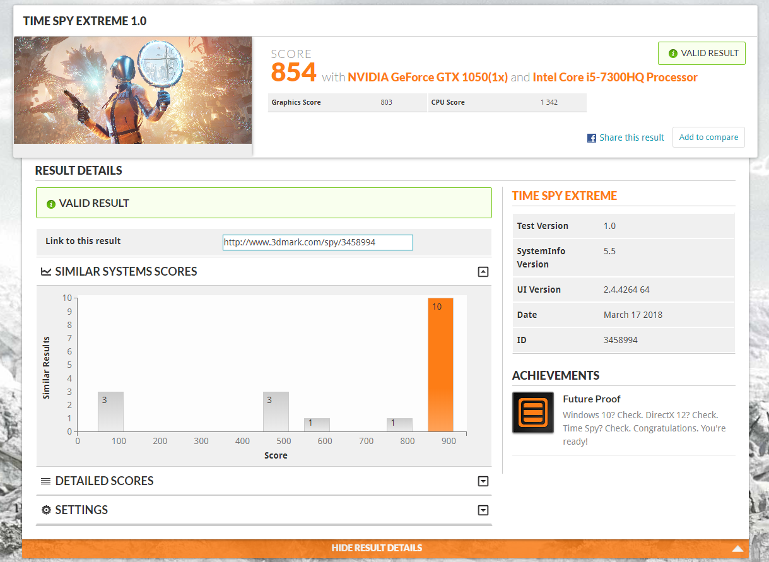This screenshot has width=769, height=562.
Task: Collapse the Similar Systems Scores section
Action: (x=483, y=272)
